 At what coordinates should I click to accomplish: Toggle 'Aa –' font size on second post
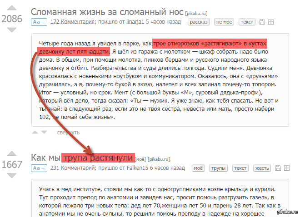pos(39,168)
